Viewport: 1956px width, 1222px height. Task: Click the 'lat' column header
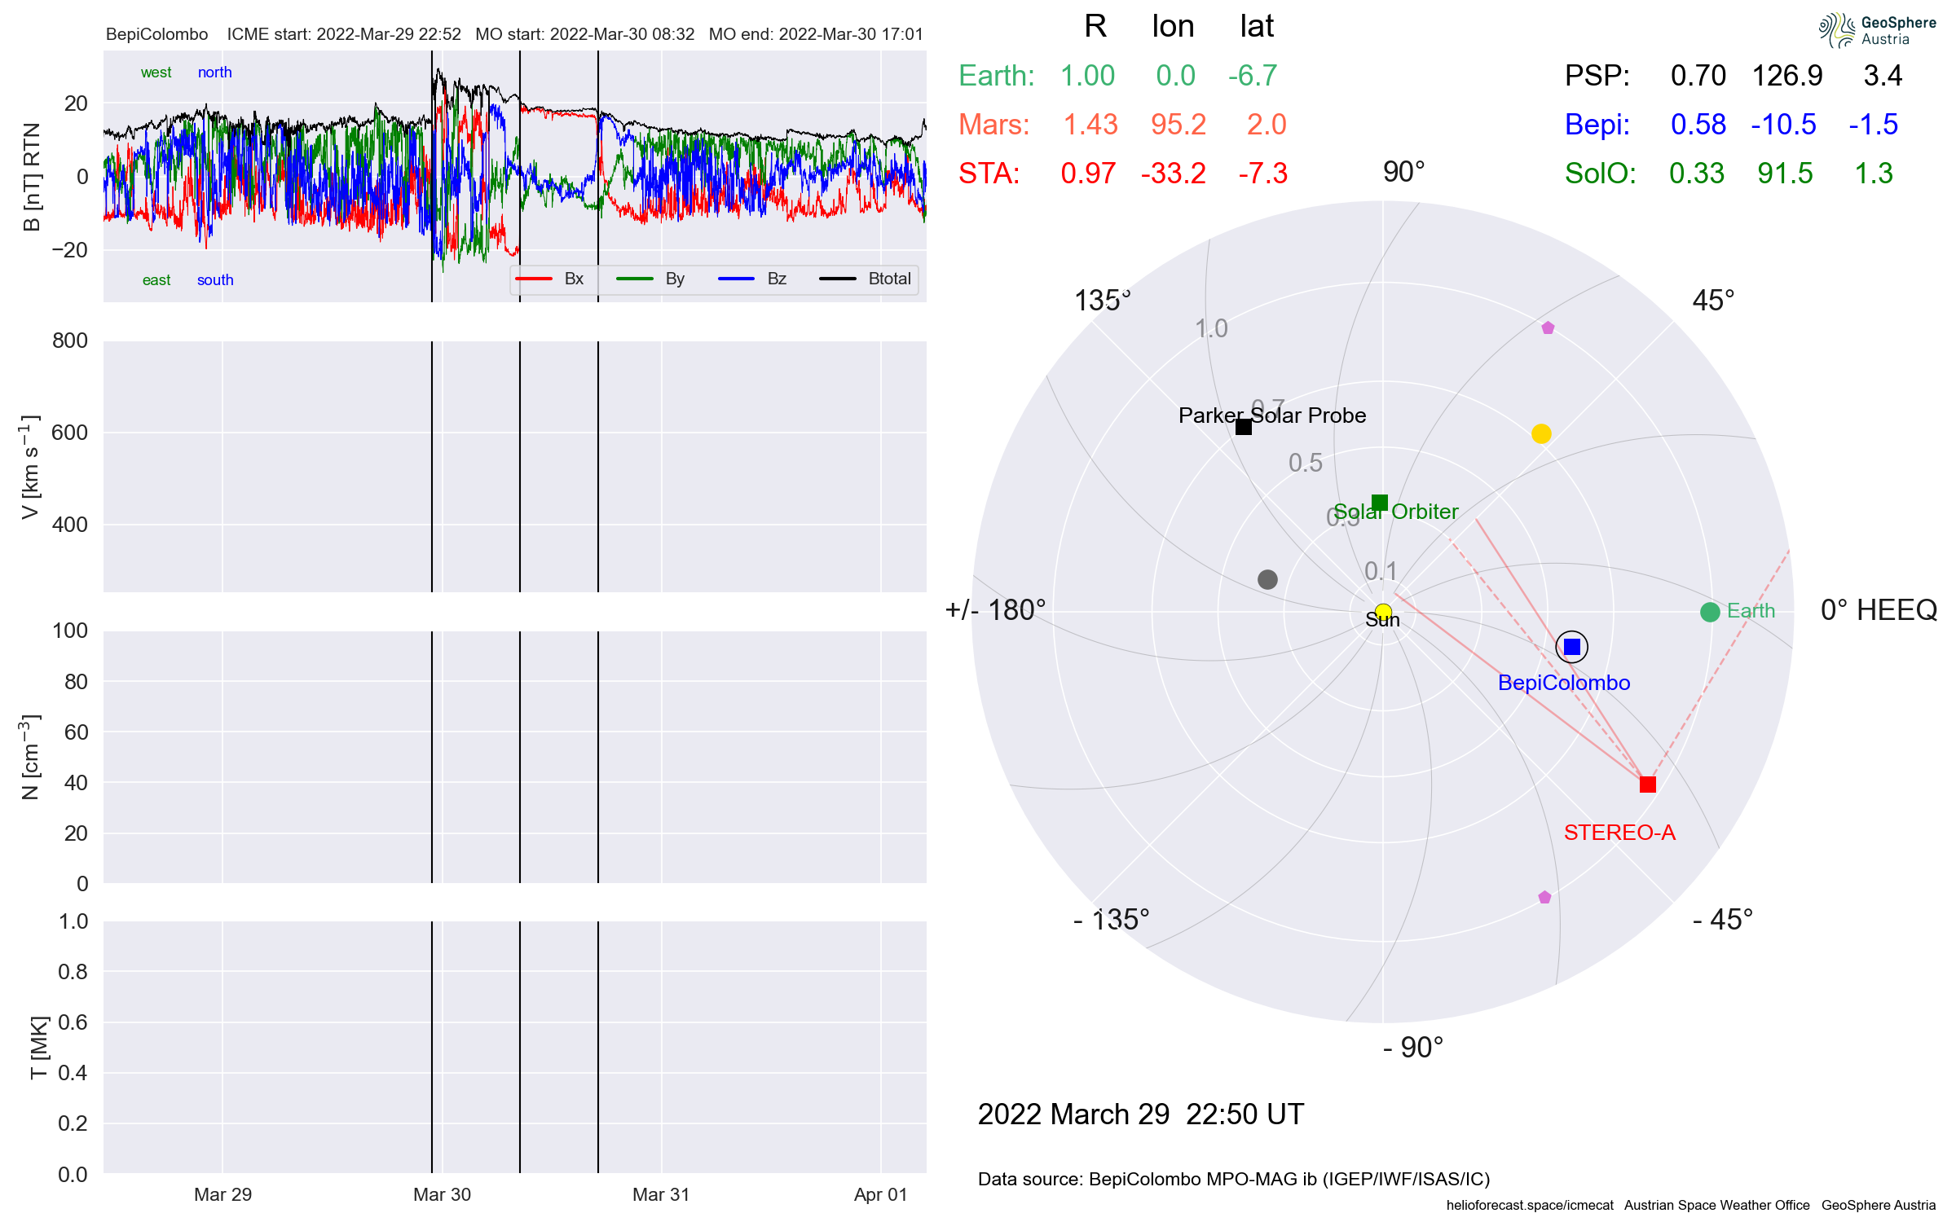coord(1257,27)
